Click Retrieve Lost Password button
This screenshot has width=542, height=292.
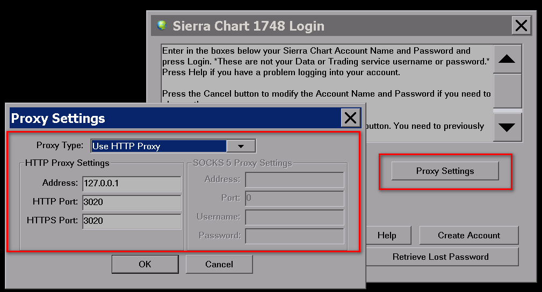[x=442, y=257]
